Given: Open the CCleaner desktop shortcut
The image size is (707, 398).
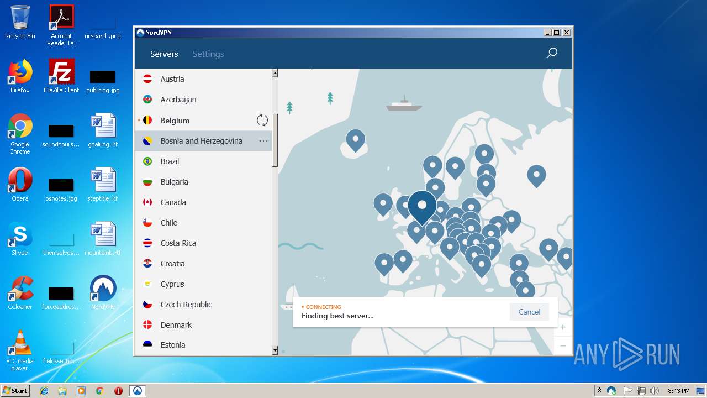Looking at the screenshot, I should (20, 292).
